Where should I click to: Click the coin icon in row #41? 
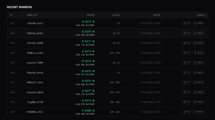[93, 81]
